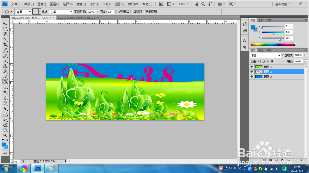Image resolution: width=309 pixels, height=173 pixels.
Task: Open the Paragraph panel icon
Action: (244, 47)
